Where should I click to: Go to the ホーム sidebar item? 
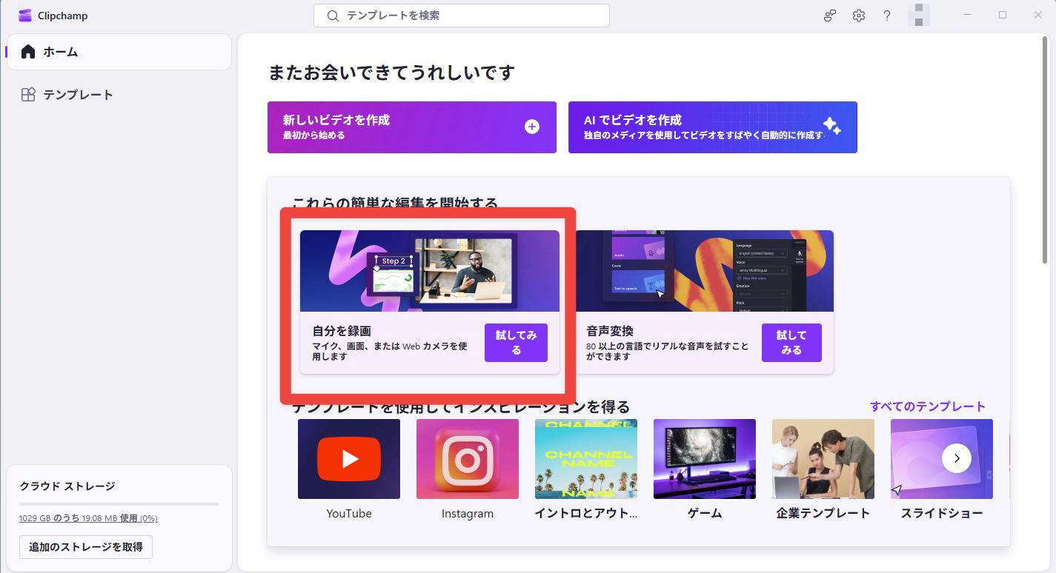coord(119,52)
